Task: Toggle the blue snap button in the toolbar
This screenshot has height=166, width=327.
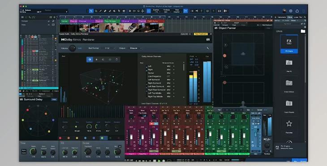Action: 185,11
